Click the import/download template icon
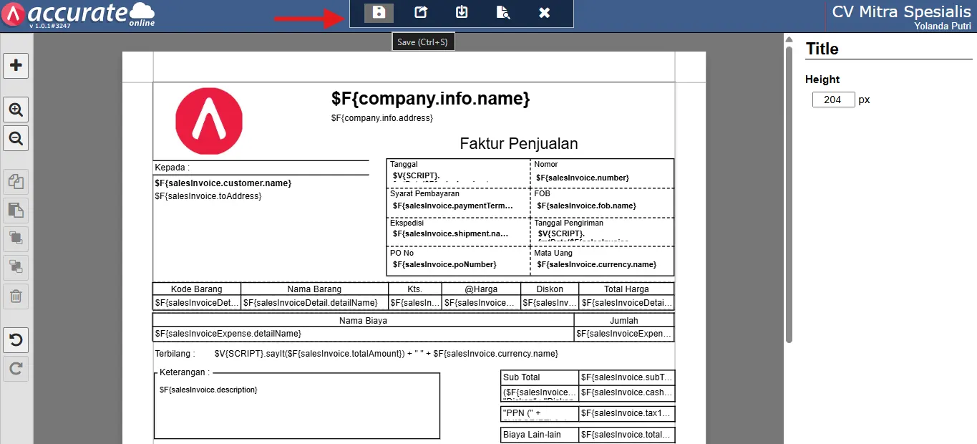This screenshot has height=444, width=977. coord(462,13)
